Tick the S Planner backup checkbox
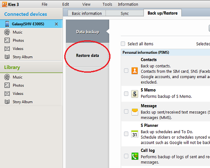 [126, 134]
